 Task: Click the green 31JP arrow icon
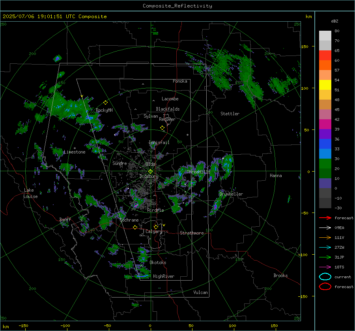325,257
